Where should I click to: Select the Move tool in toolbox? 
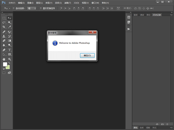pos(9,18)
